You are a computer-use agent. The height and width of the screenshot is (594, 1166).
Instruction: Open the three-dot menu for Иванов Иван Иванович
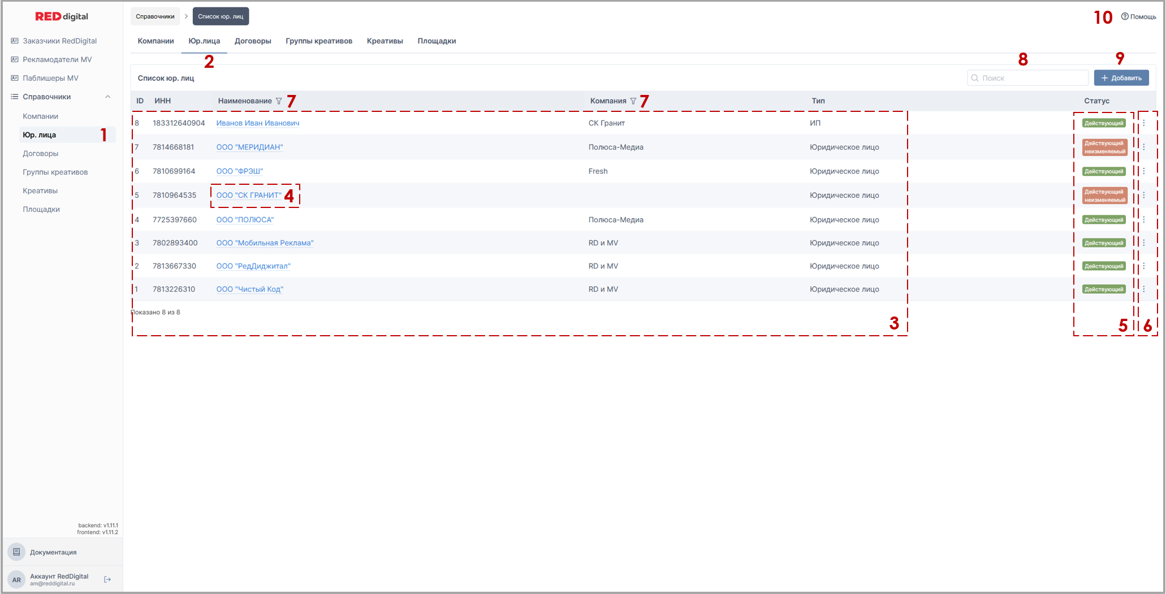1144,123
